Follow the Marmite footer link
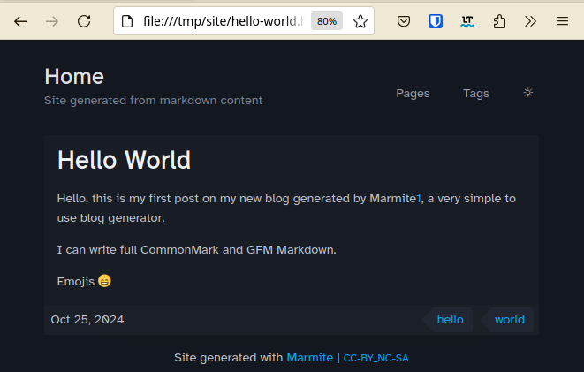This screenshot has width=584, height=372. (x=309, y=358)
